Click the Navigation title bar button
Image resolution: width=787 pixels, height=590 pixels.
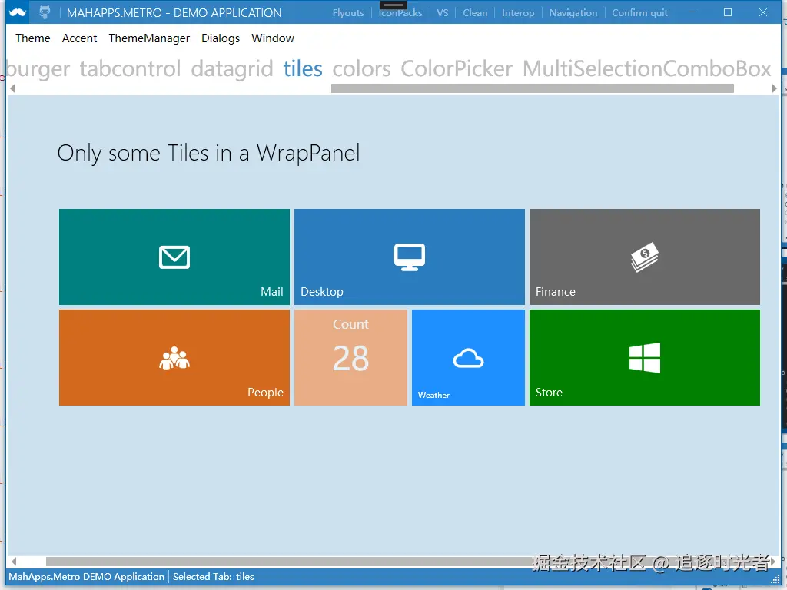pyautogui.click(x=573, y=13)
